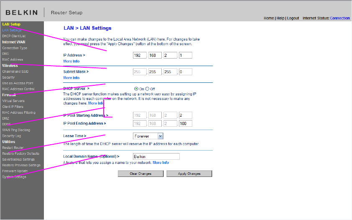352x220 pixels.
Task: Click IP Address fourth octet field
Action: 186,55
